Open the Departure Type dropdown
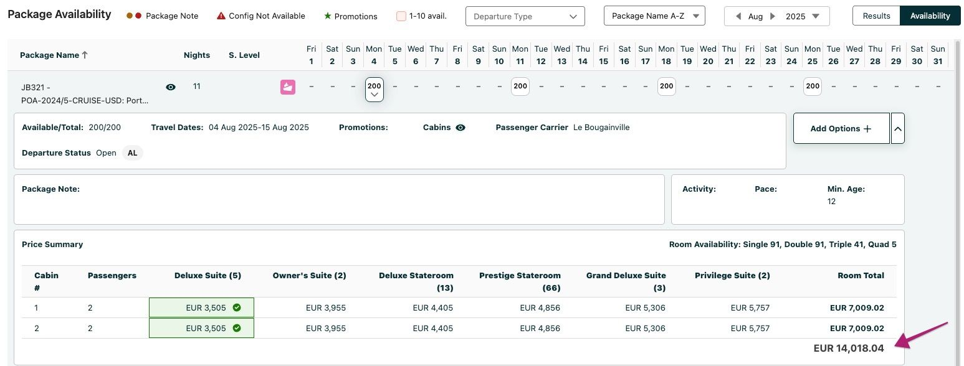This screenshot has height=366, width=964. 525,17
